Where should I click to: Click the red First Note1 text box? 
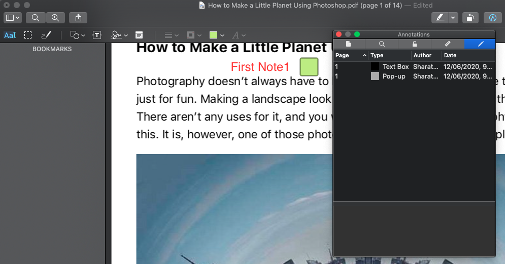(260, 67)
